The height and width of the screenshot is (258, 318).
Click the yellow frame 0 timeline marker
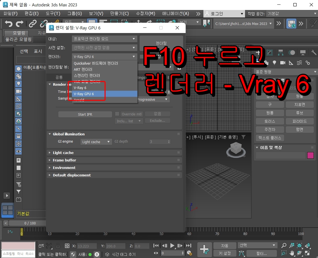coord(21,232)
